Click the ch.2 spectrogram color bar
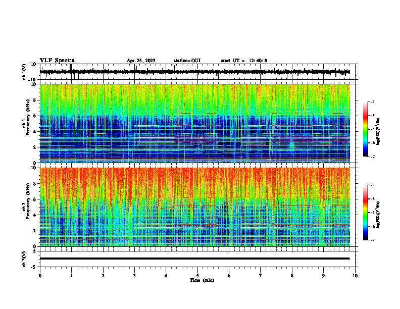The image size is (400, 309). 366,213
